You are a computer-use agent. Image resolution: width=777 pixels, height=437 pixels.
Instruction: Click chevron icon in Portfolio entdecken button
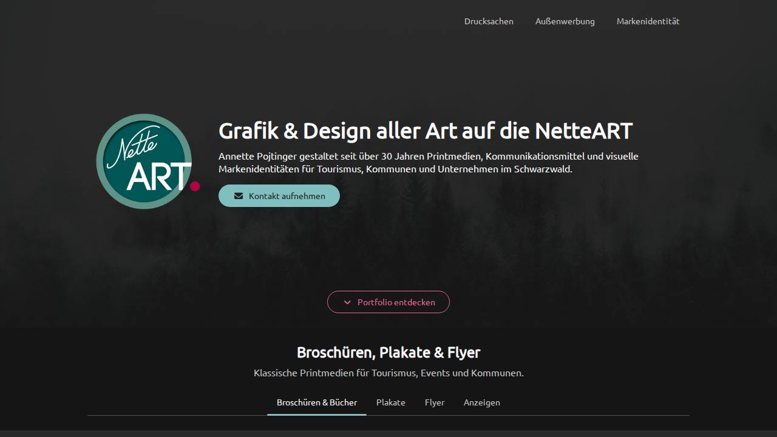347,302
